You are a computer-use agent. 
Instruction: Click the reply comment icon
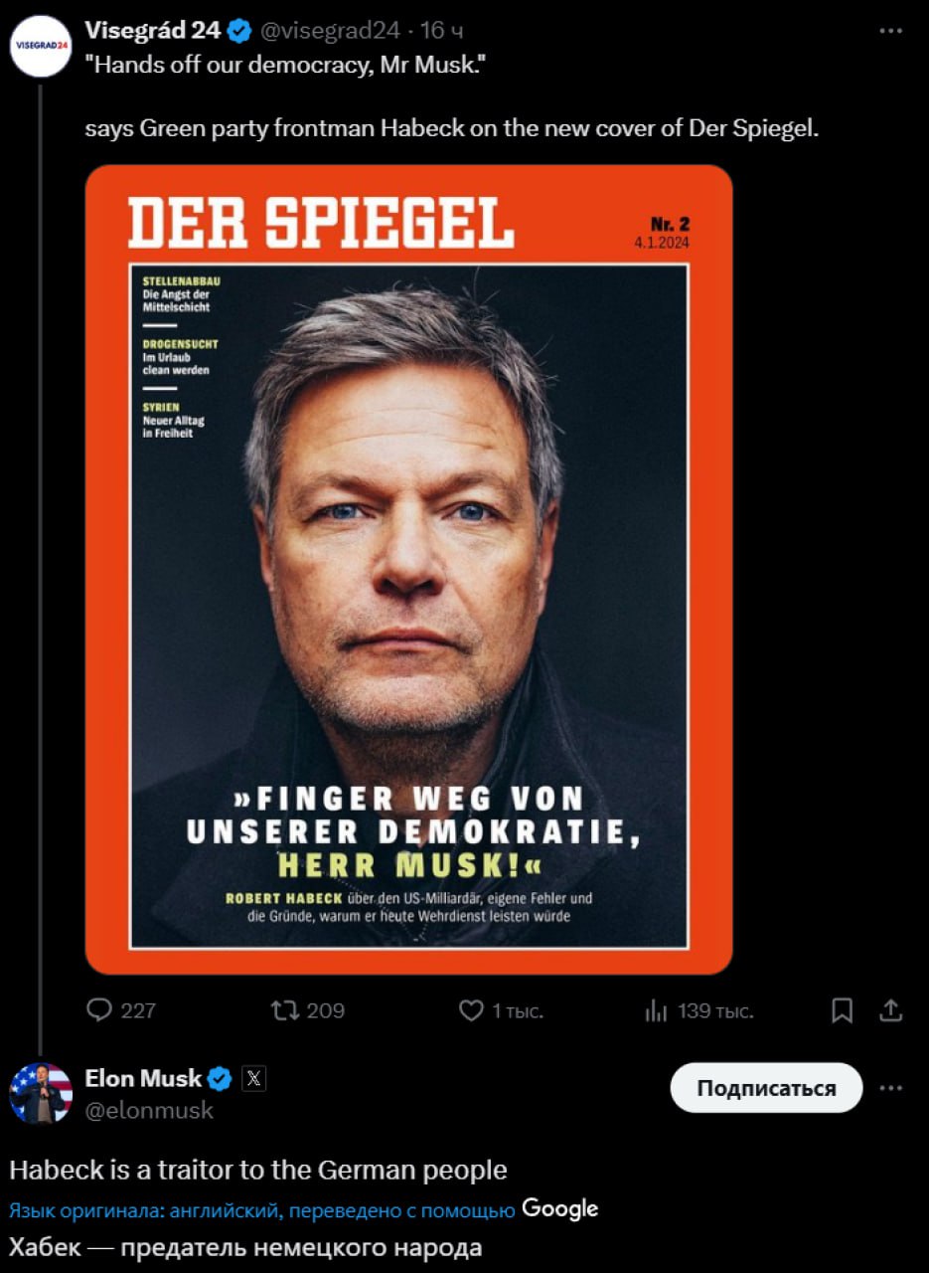pyautogui.click(x=100, y=1010)
